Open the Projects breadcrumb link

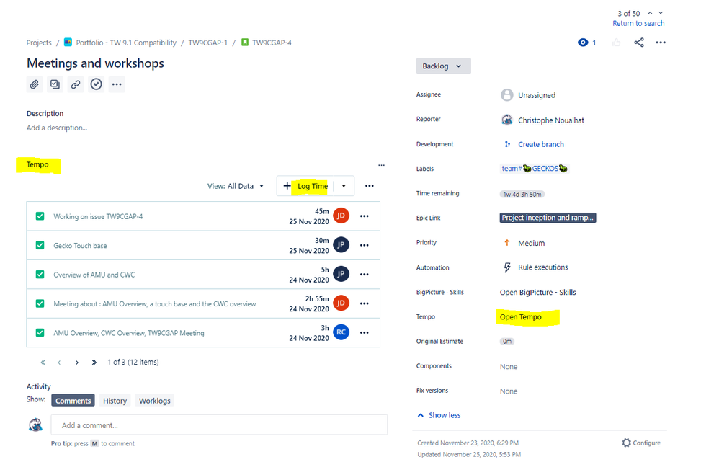pos(39,43)
